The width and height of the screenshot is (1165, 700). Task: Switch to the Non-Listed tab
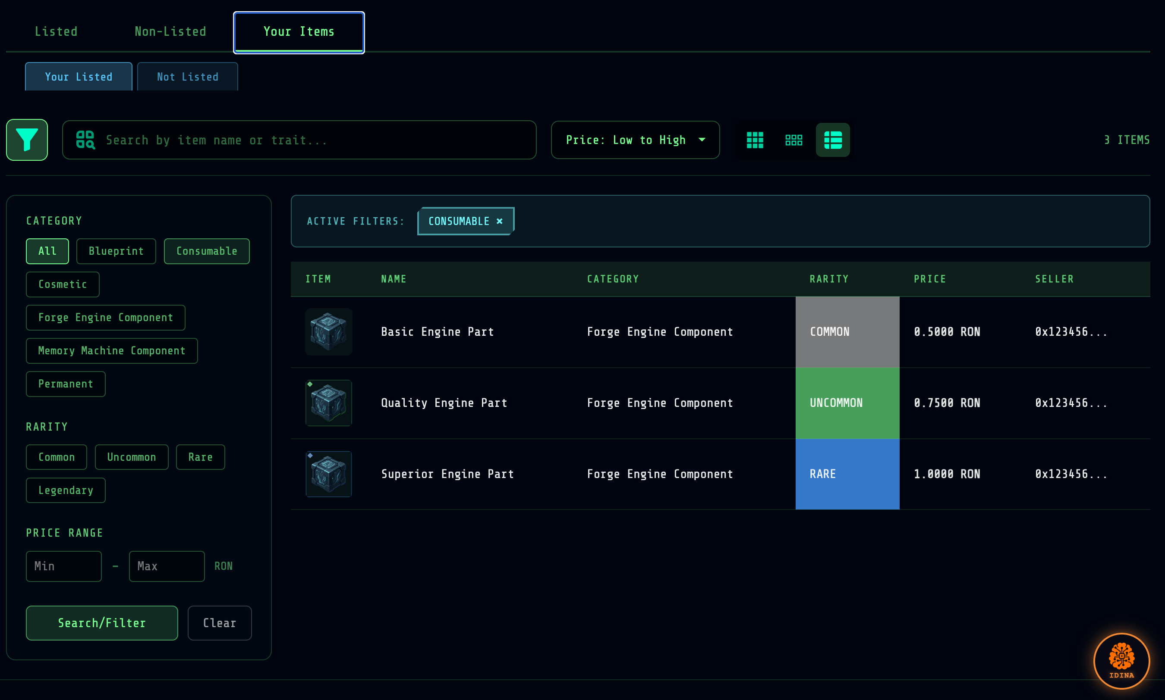170,31
